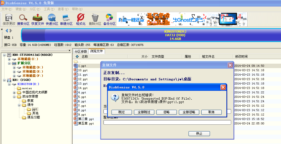
Task: Close the disk tree panel with X
Action: [69, 51]
